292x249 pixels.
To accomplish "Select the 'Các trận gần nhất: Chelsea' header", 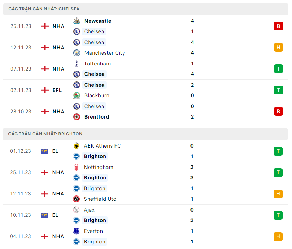I will click(44, 9).
